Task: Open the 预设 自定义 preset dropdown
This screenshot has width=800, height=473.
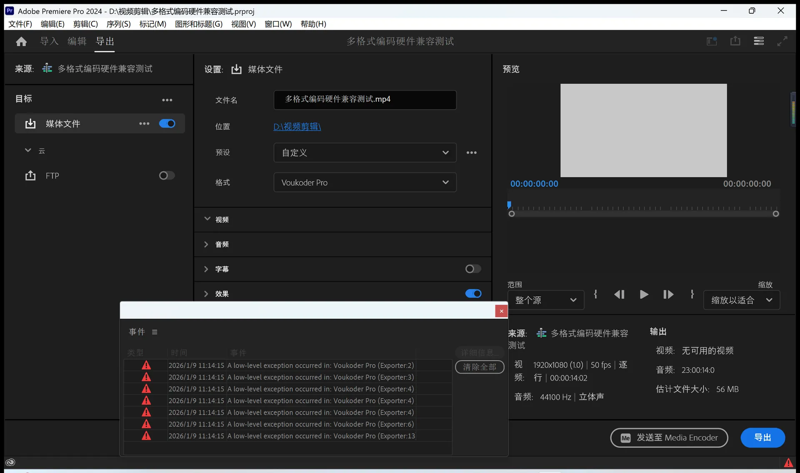Action: (365, 153)
